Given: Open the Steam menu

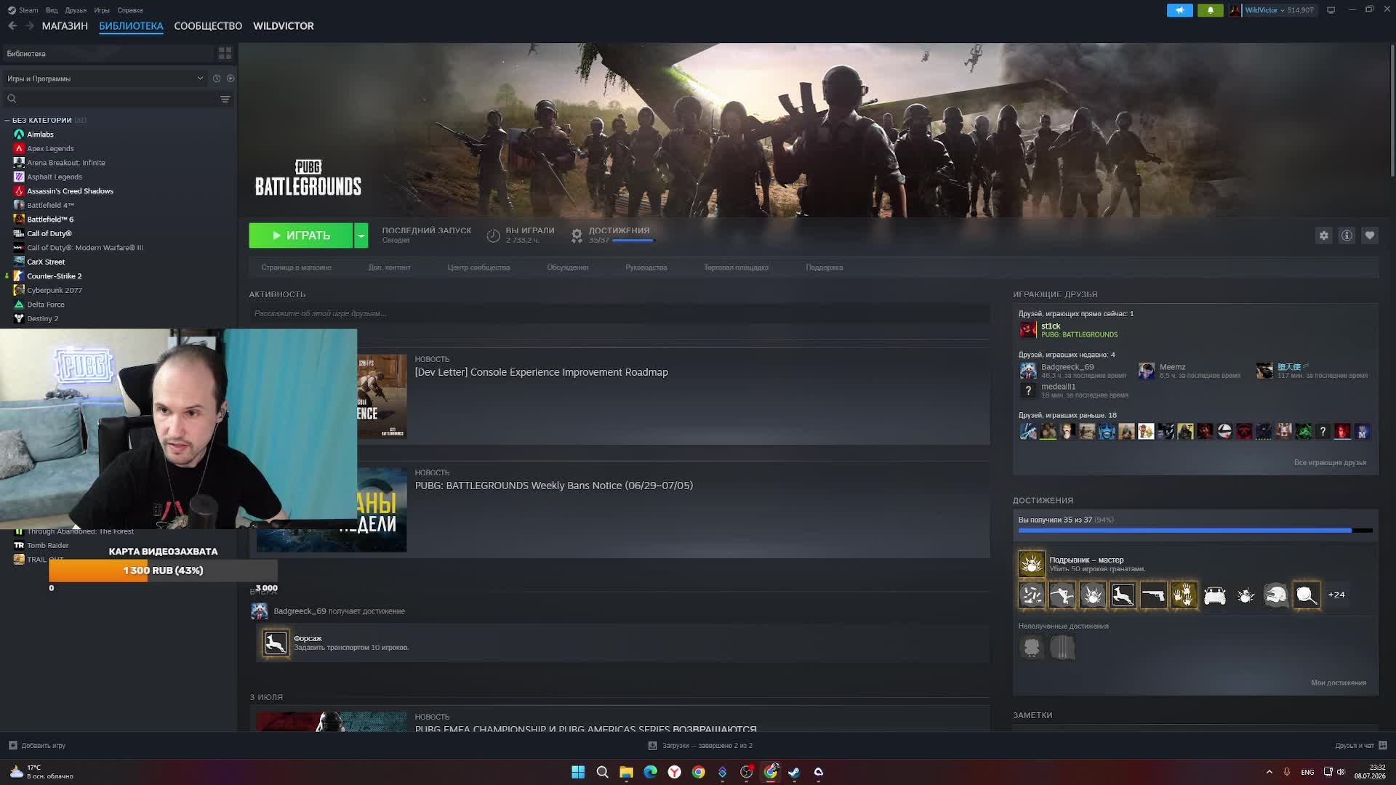Looking at the screenshot, I should pyautogui.click(x=23, y=10).
